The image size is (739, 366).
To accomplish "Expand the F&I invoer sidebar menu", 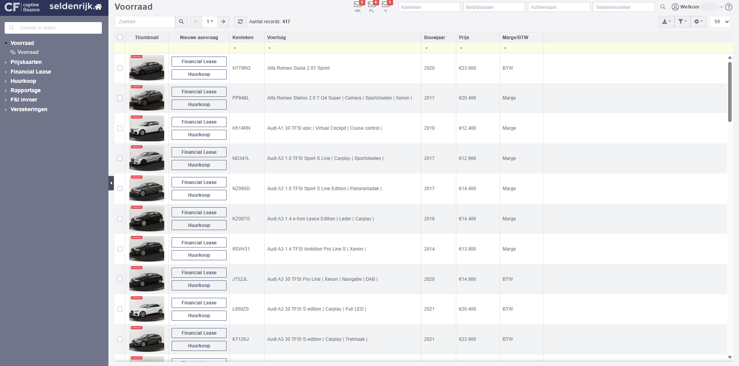I will [x=24, y=100].
